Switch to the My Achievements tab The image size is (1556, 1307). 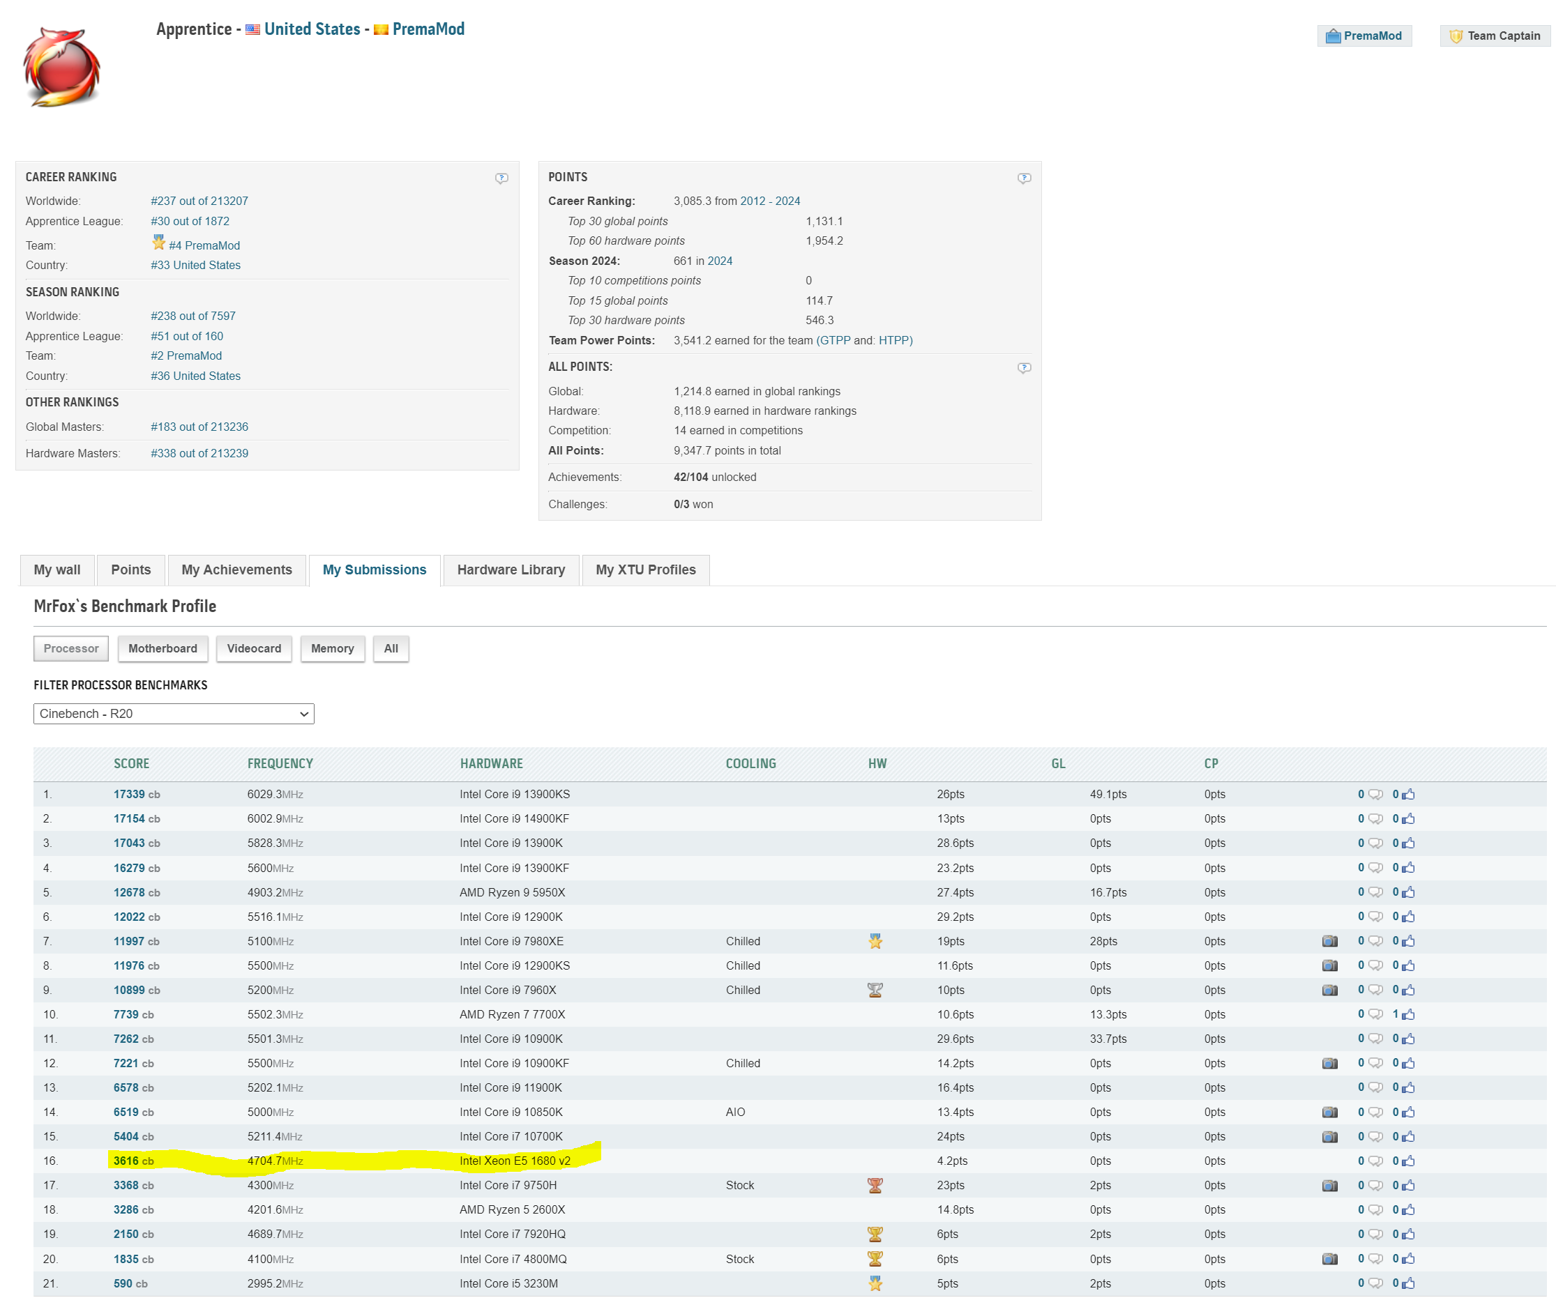[x=237, y=570]
